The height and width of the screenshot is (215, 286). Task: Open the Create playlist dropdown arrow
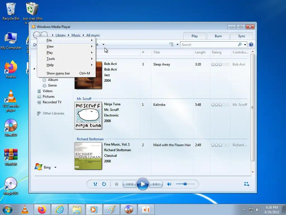click(x=103, y=45)
